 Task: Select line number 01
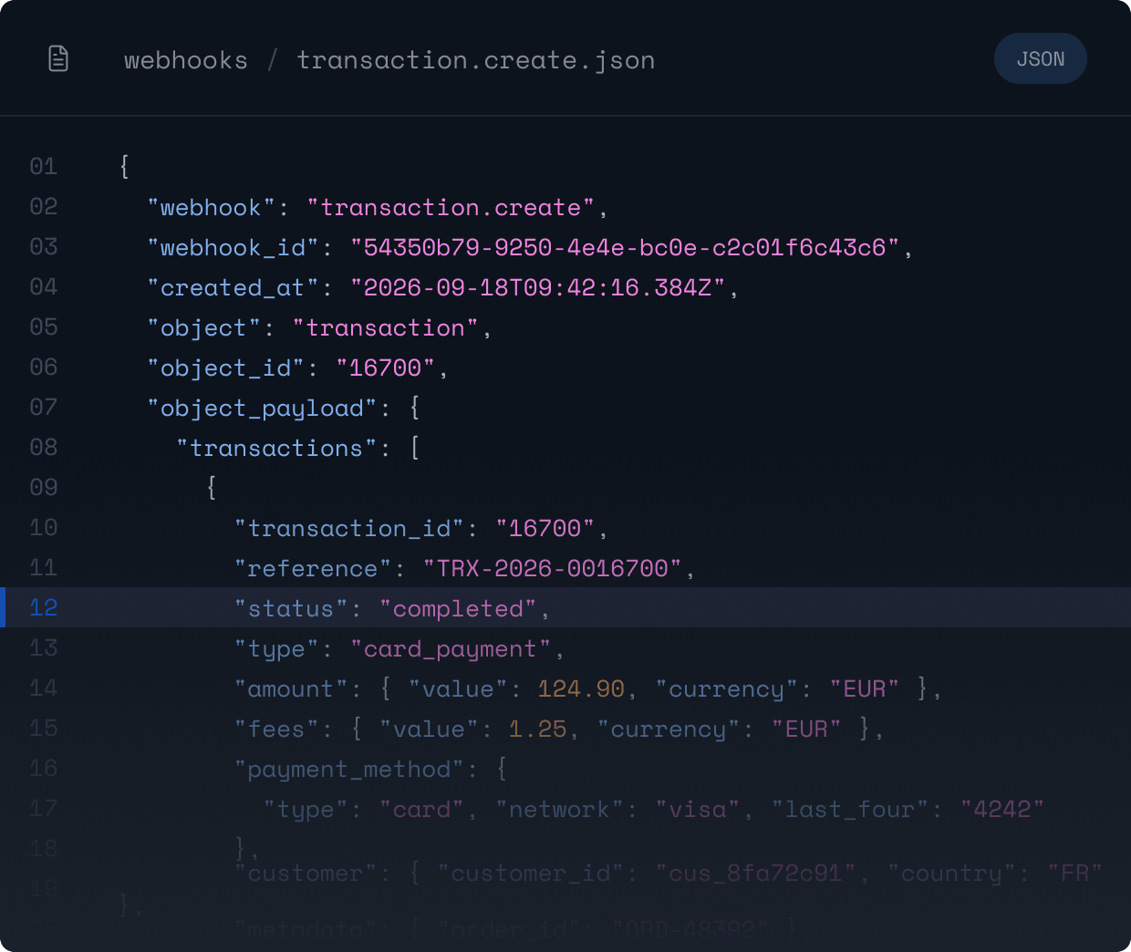44,166
